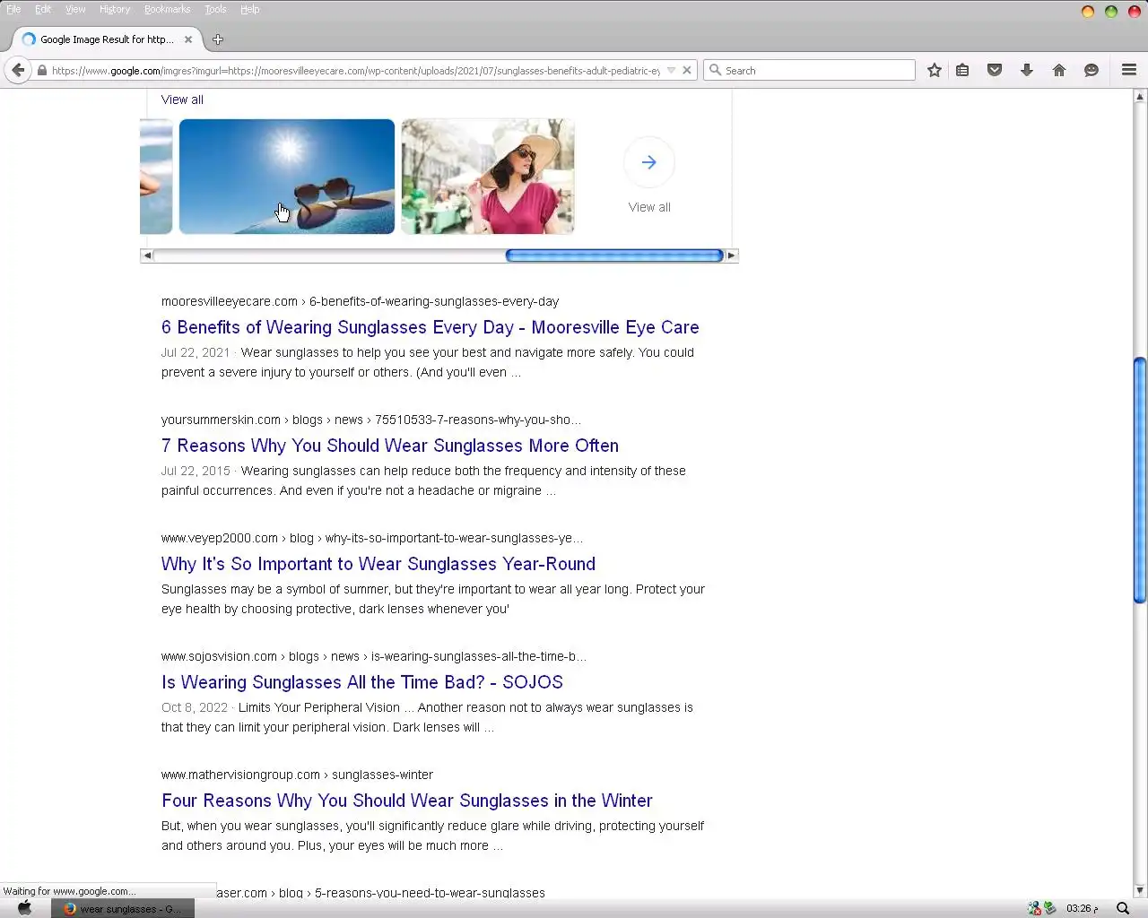Open Four Reasons Wear Sunglasses in the Winter

click(407, 801)
